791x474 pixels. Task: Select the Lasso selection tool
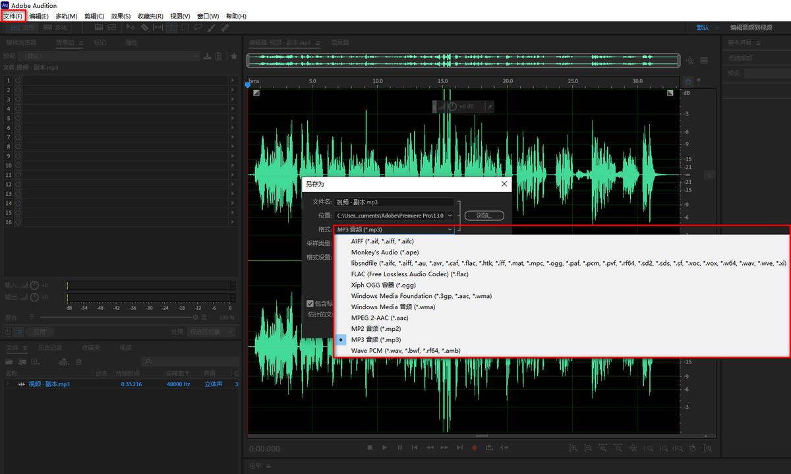198,28
